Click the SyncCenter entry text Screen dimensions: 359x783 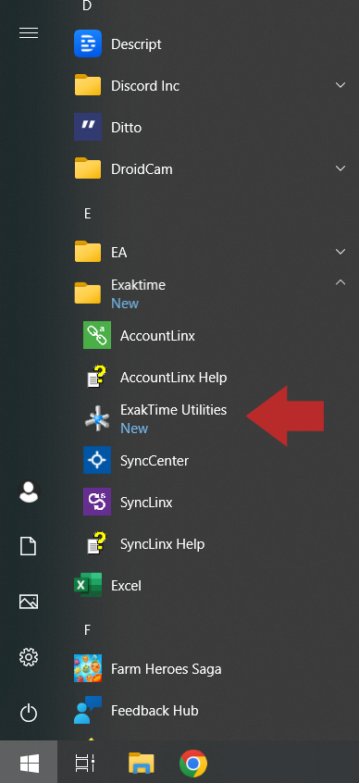[x=155, y=461]
